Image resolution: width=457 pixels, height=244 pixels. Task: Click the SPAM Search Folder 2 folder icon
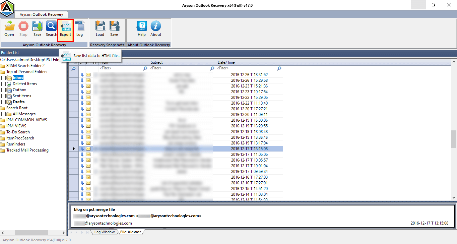[3, 66]
